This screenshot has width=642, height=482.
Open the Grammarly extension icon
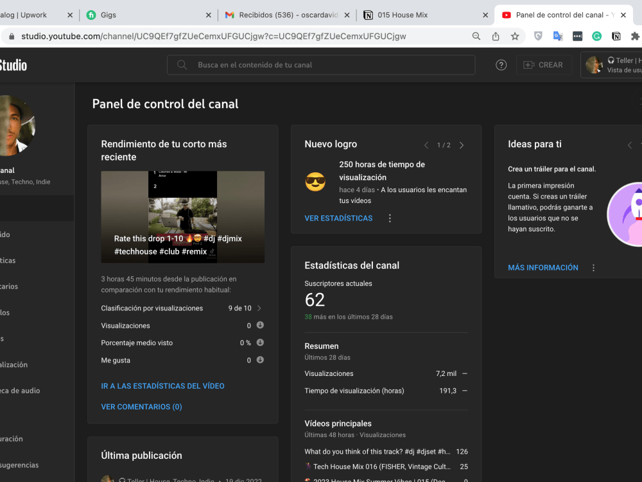point(596,36)
